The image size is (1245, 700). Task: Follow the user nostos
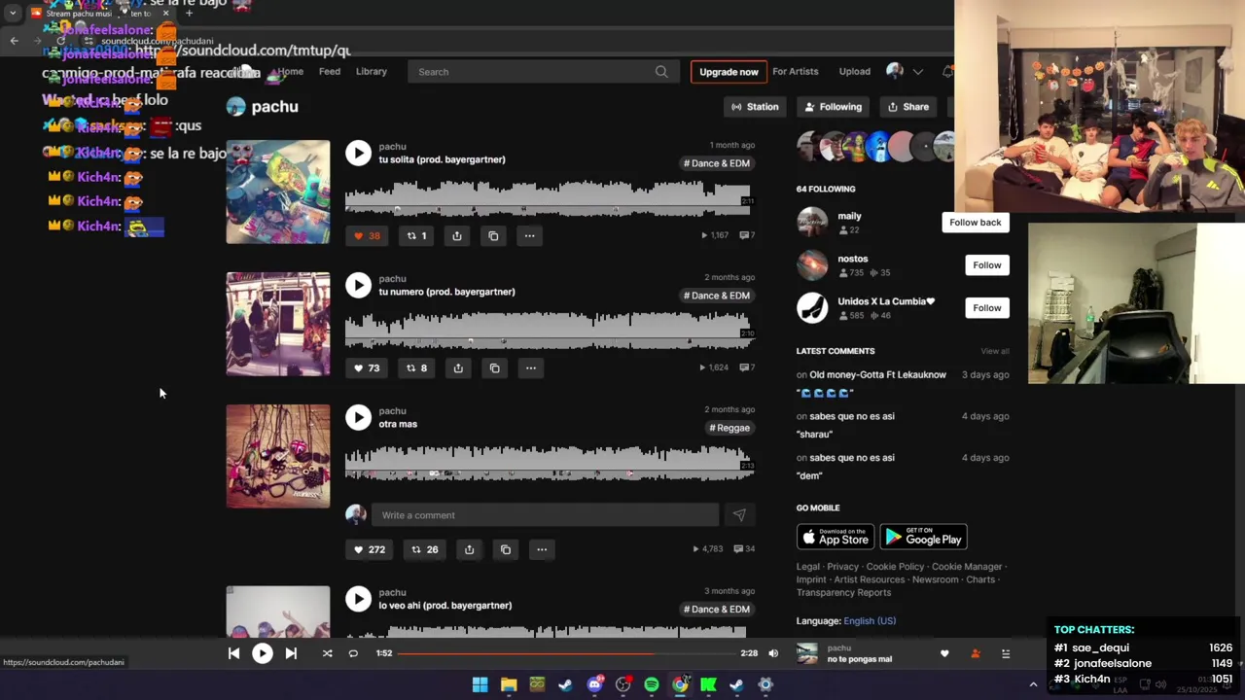click(986, 264)
